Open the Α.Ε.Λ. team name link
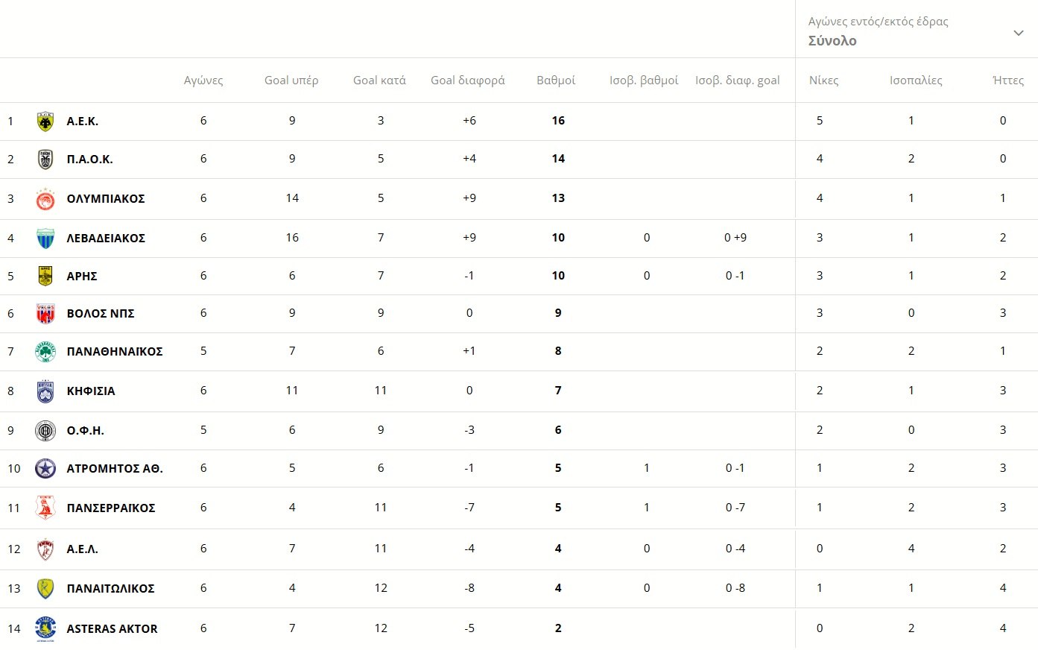Image resolution: width=1038 pixels, height=650 pixels. tap(83, 549)
